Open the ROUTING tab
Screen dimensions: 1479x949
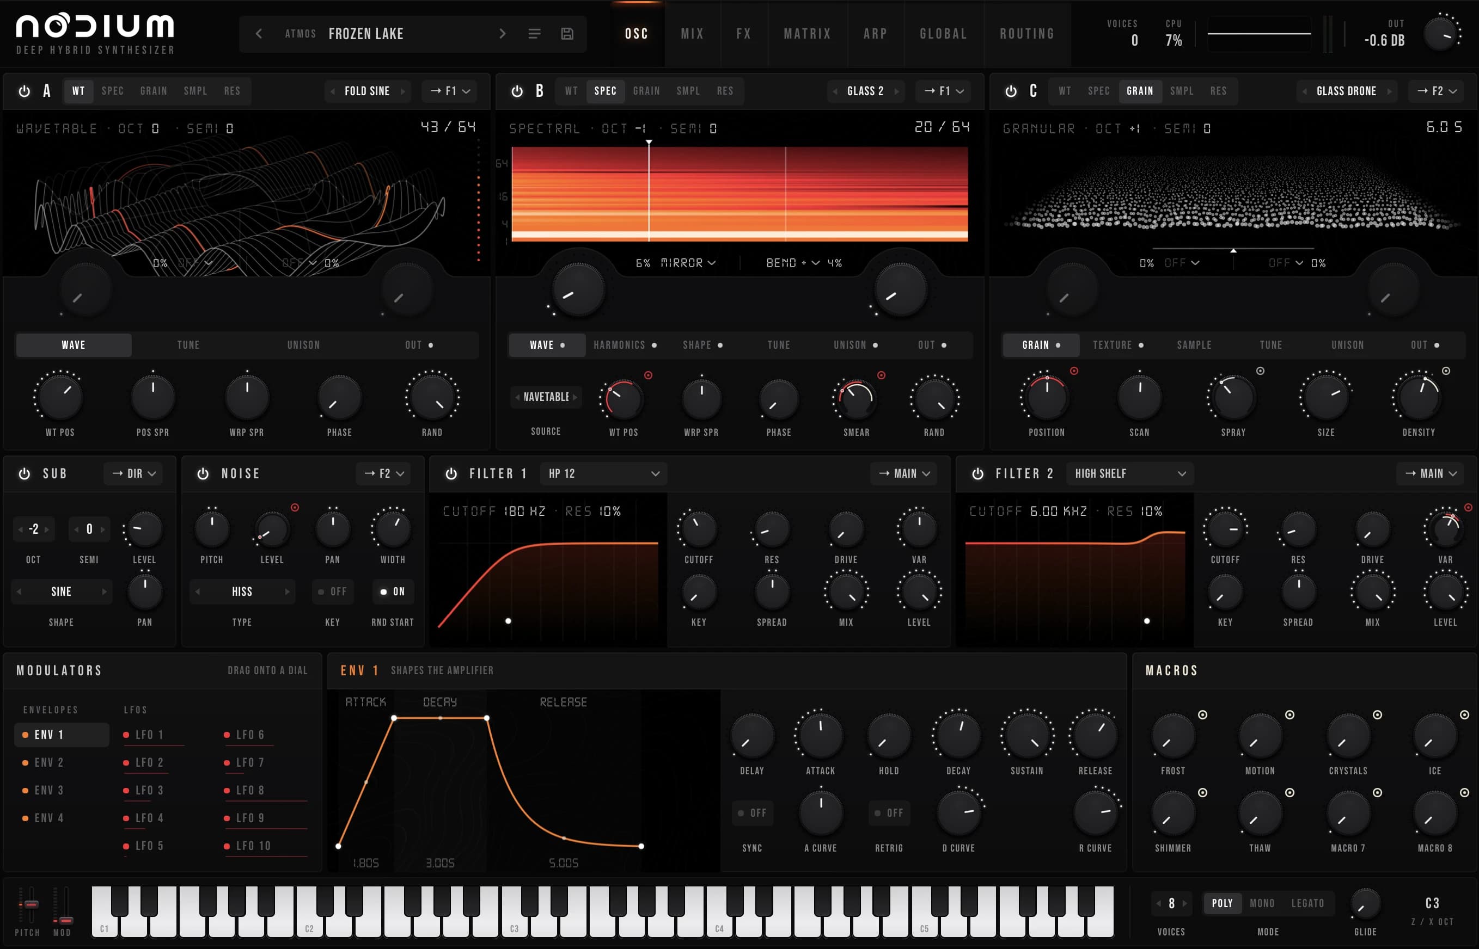click(1027, 34)
